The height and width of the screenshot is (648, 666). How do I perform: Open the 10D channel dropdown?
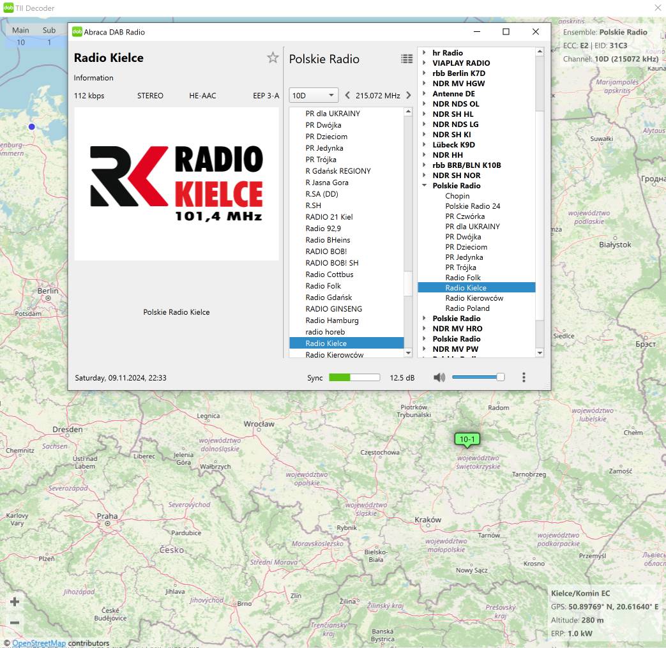pos(314,96)
